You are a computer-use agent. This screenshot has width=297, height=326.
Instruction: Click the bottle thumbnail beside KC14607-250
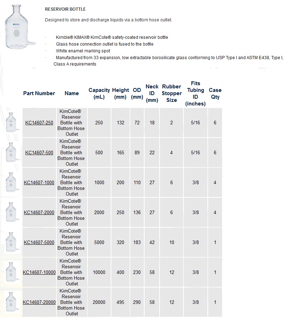click(x=12, y=122)
